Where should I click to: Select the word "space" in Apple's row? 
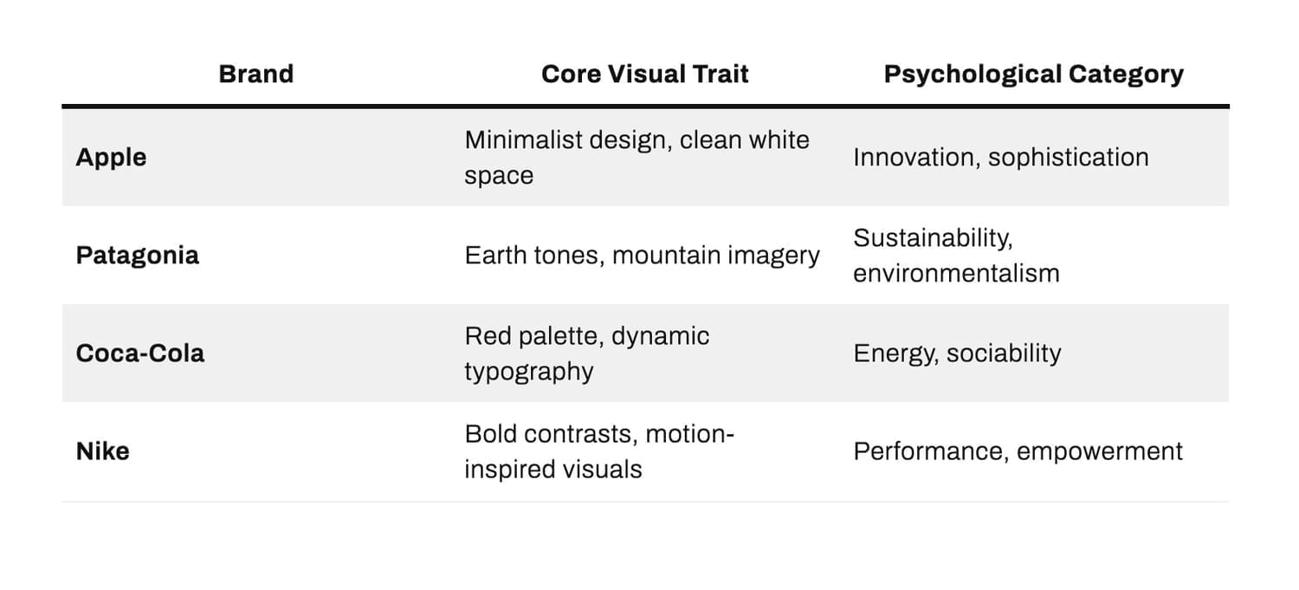[x=499, y=176]
